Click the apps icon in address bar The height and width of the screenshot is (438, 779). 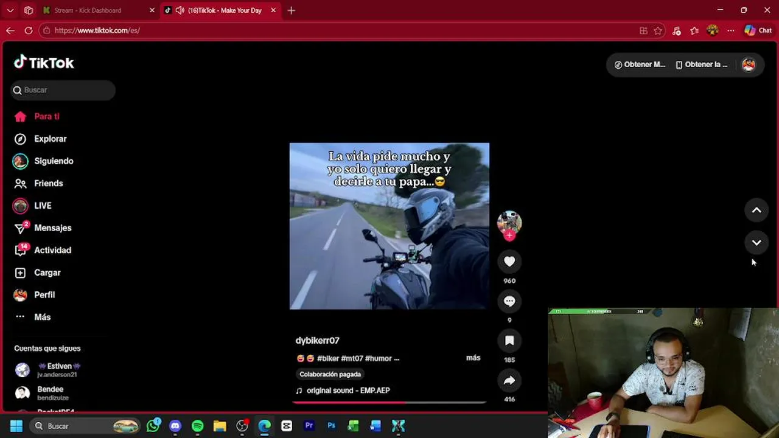click(x=643, y=30)
